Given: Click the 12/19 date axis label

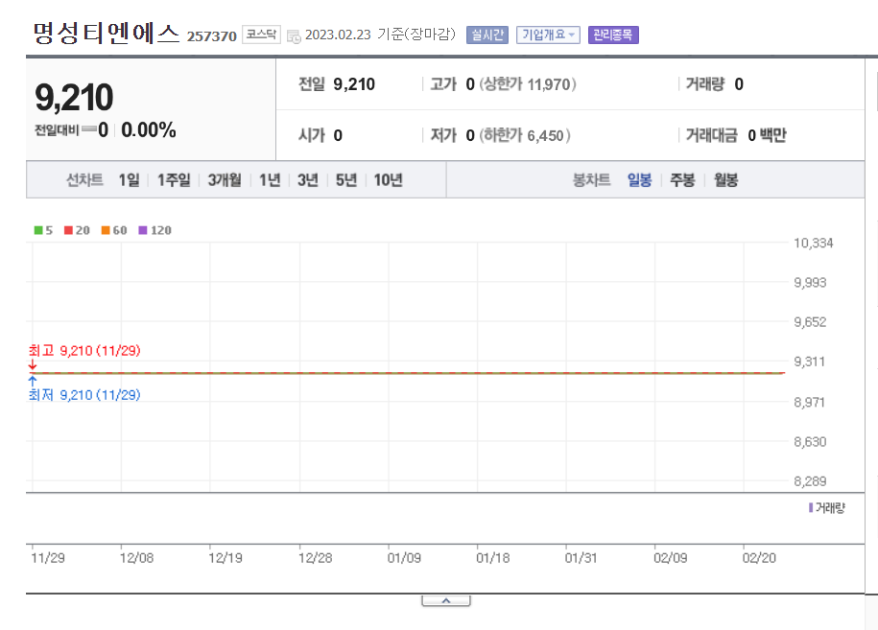Looking at the screenshot, I should tap(225, 558).
